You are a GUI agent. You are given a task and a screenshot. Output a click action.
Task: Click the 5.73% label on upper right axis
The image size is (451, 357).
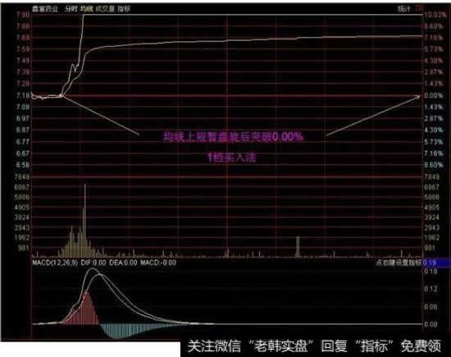[434, 49]
